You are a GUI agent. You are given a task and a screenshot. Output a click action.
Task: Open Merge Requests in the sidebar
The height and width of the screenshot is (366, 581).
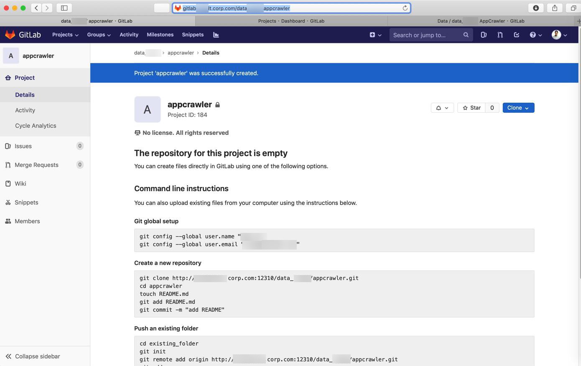click(45, 165)
